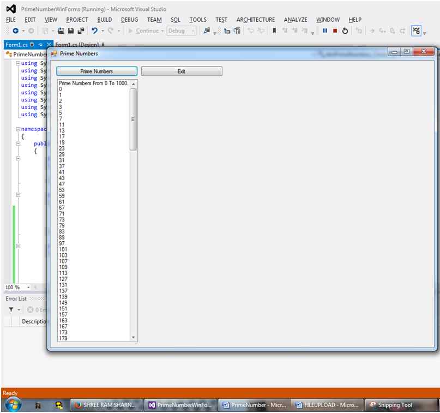Open the Debug configuration dropdown
Viewport: 440px width, 413px height.
[x=193, y=31]
